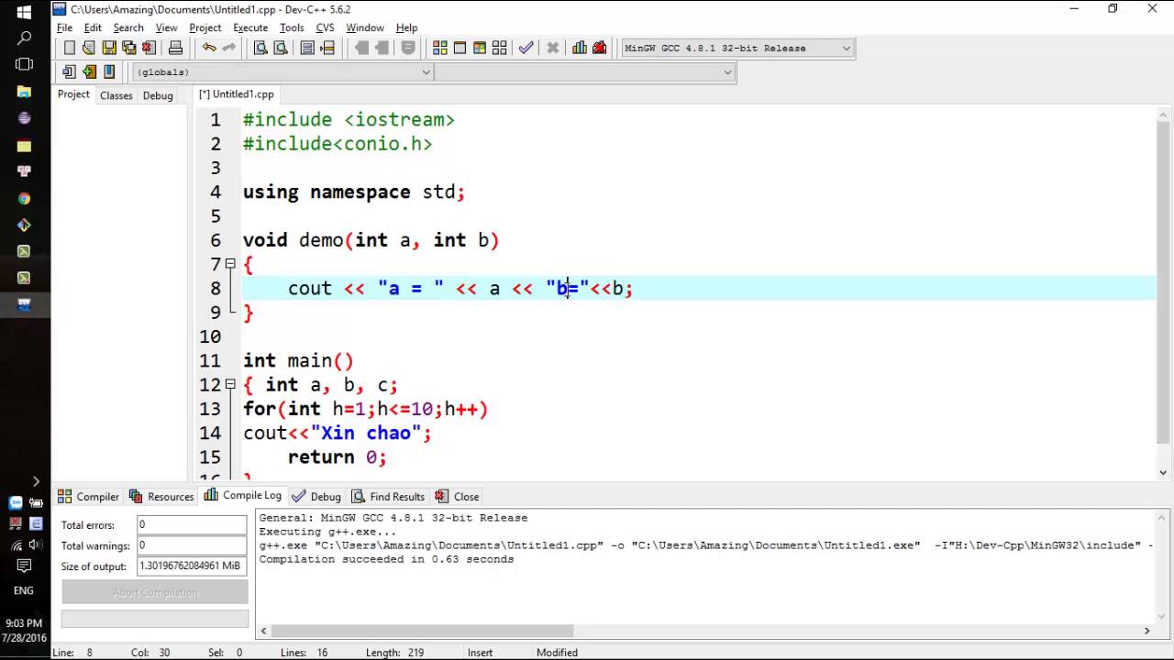Open Chrome from the taskbar

[25, 198]
